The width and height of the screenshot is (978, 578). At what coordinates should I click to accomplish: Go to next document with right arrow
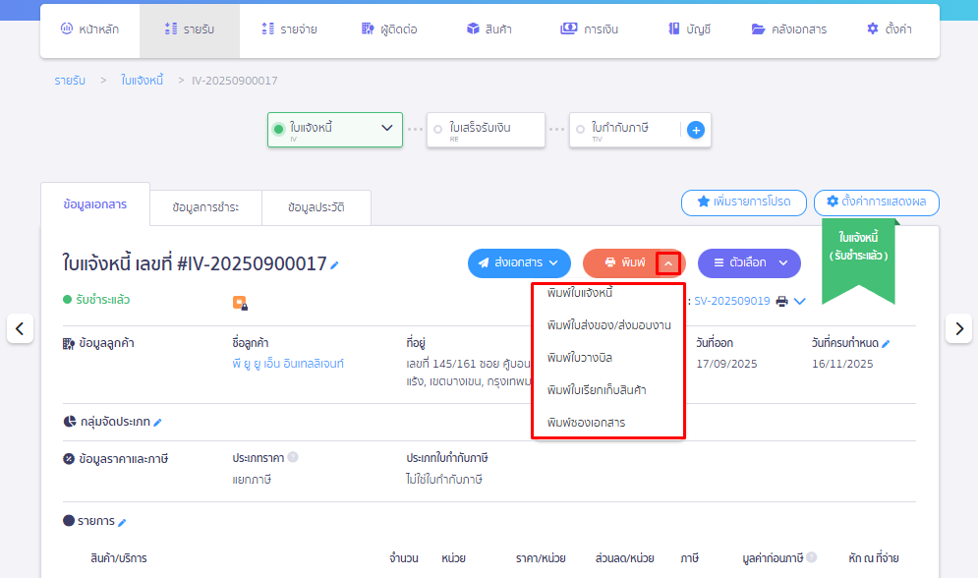958,328
